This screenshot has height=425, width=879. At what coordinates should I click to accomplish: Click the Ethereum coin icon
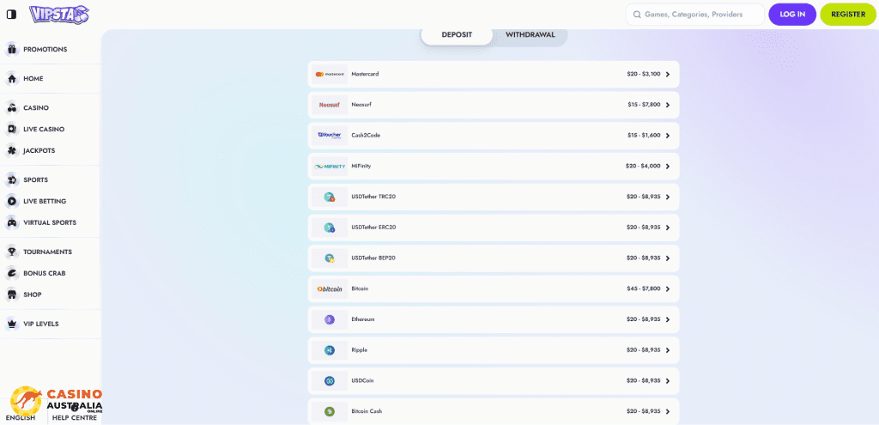(329, 319)
